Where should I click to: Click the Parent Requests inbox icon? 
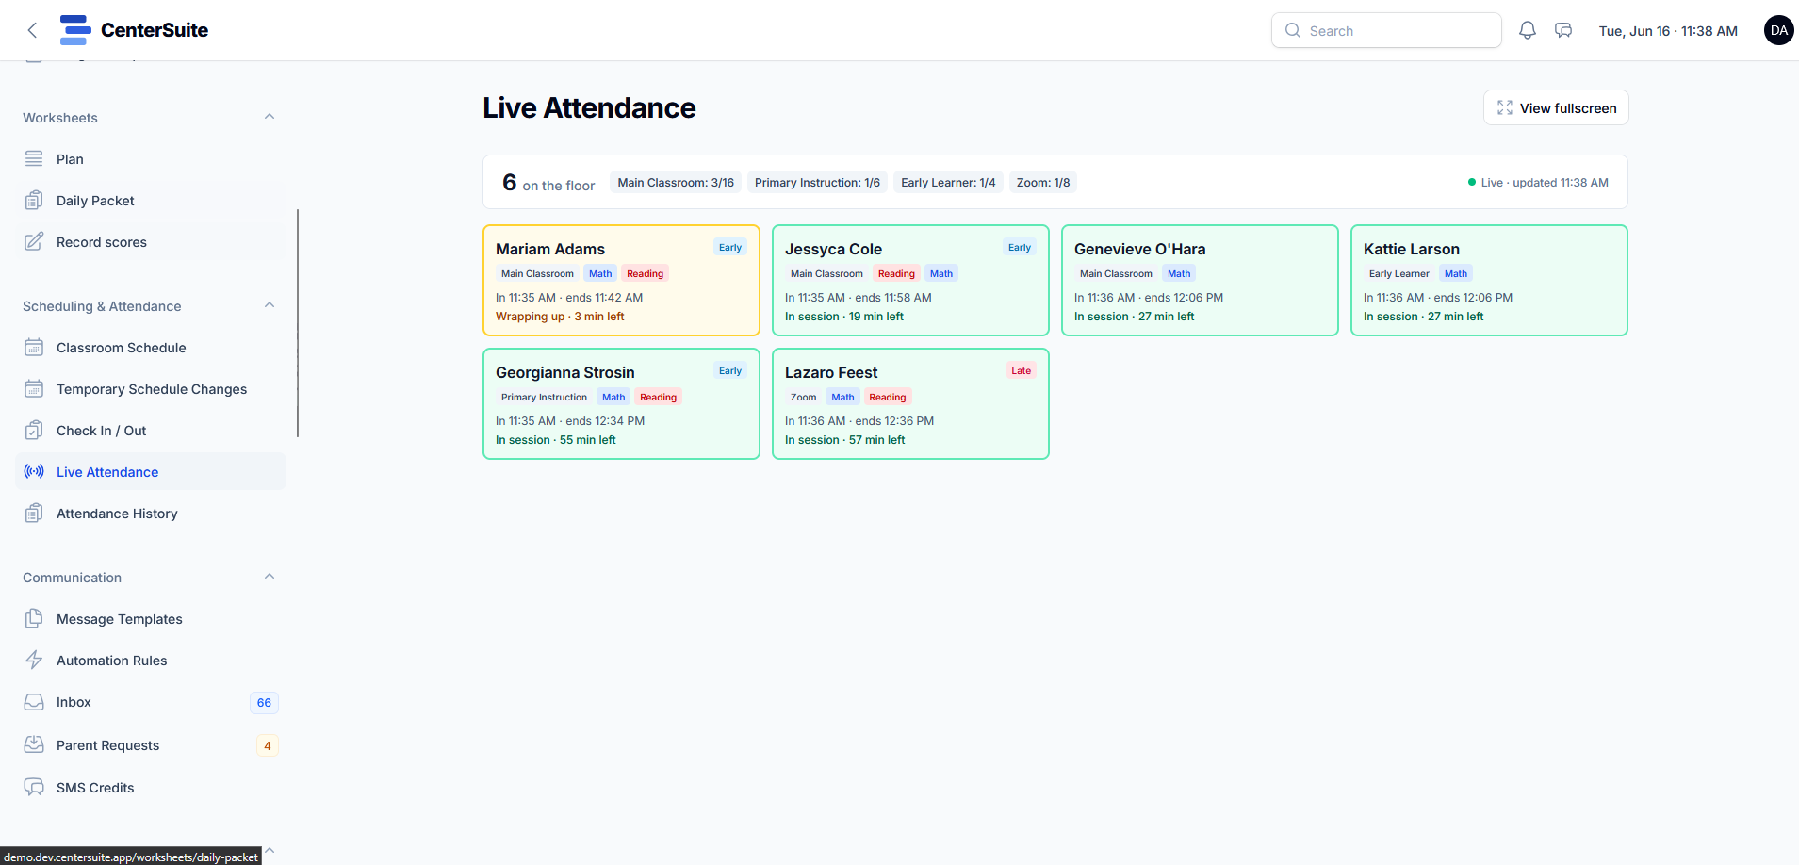pyautogui.click(x=34, y=744)
